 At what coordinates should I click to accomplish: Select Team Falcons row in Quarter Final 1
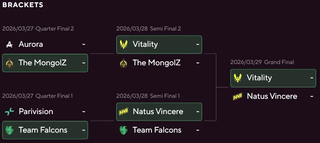click(x=45, y=130)
